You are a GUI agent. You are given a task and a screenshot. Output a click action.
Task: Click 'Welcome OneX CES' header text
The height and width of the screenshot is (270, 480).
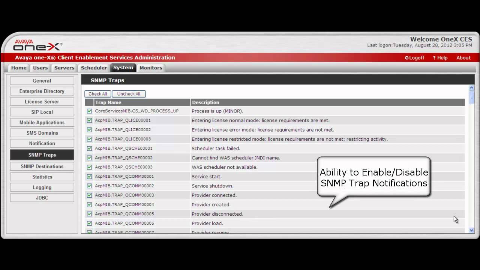[x=441, y=39]
